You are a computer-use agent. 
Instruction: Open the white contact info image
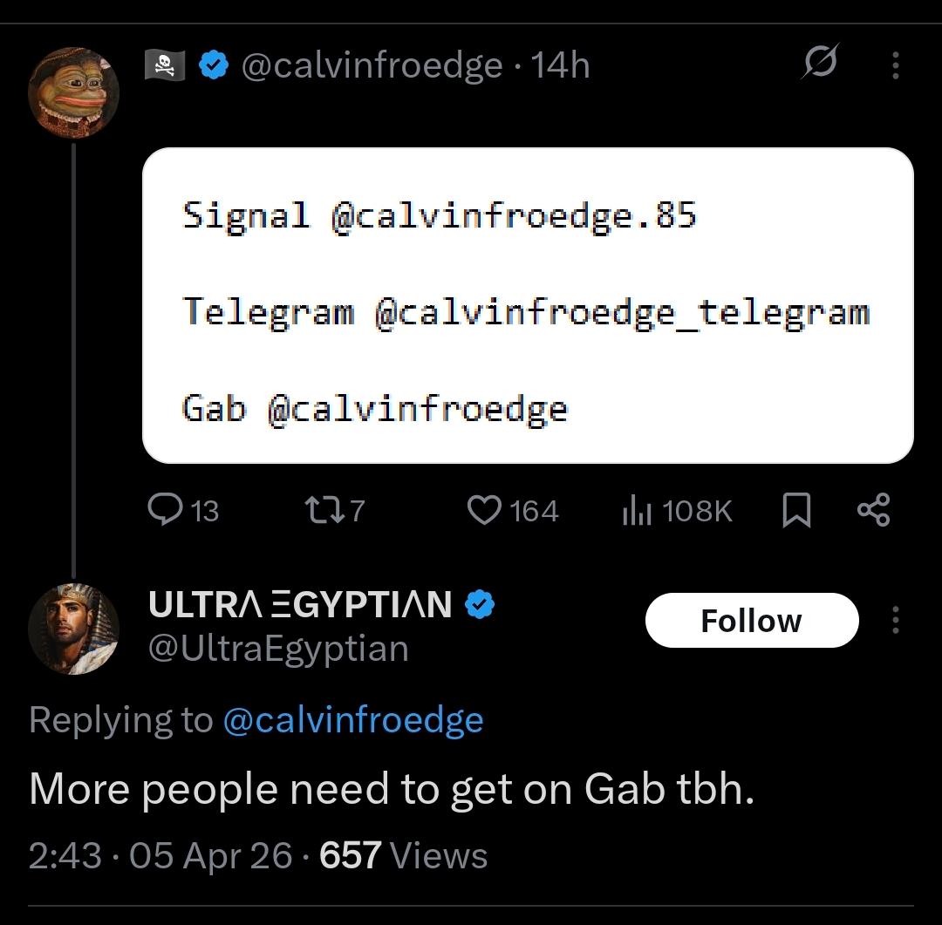pyautogui.click(x=527, y=305)
